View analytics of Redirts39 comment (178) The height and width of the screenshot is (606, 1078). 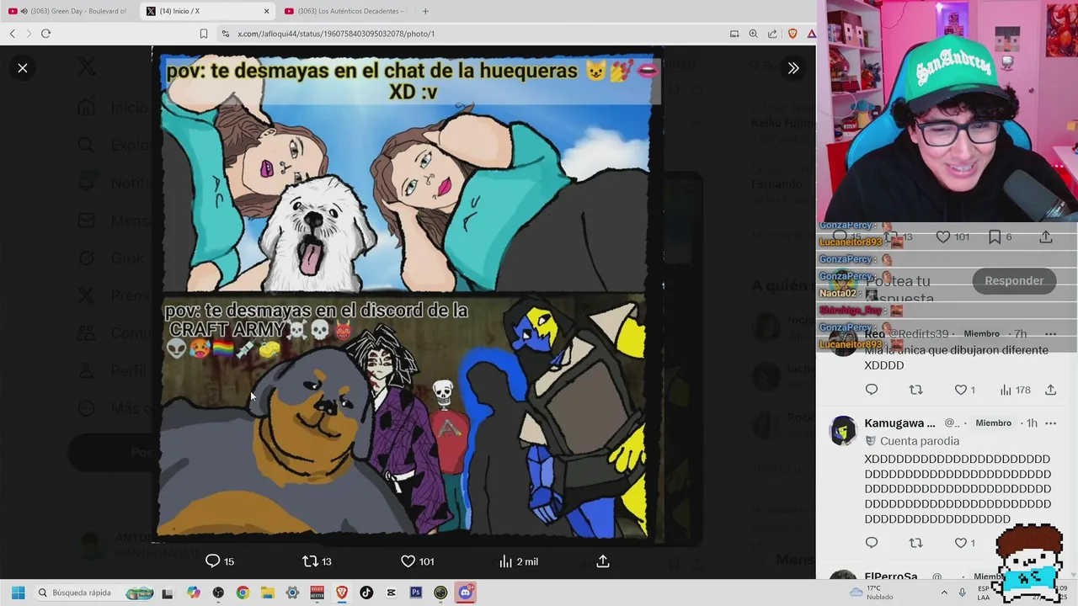pyautogui.click(x=1014, y=390)
